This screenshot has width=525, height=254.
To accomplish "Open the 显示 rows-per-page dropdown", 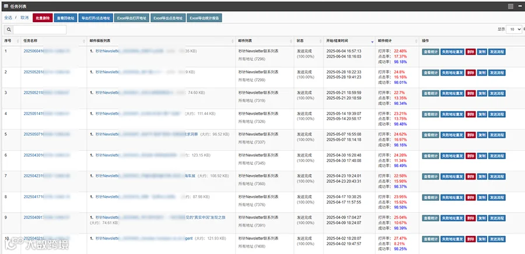I will coord(514,29).
